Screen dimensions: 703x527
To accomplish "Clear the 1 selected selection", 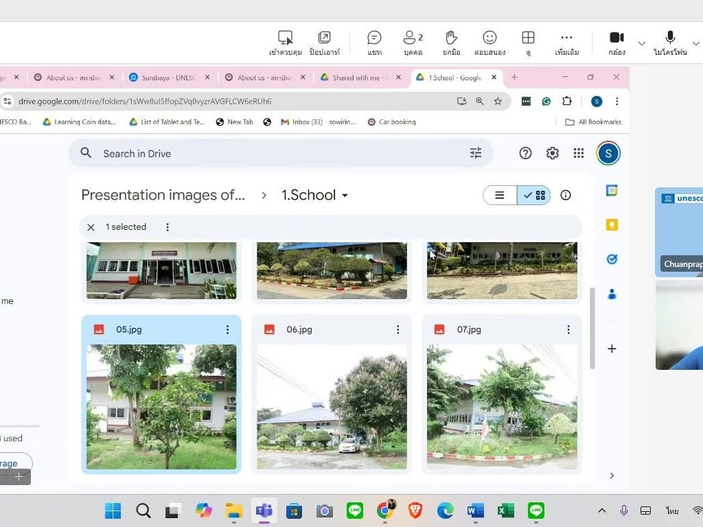I will pyautogui.click(x=91, y=227).
